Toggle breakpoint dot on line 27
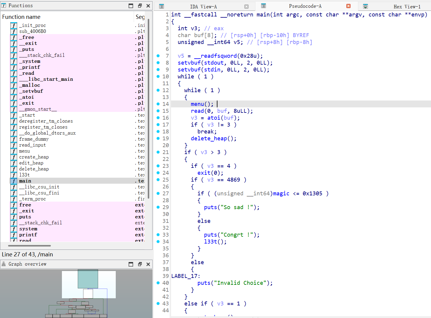 (158, 193)
